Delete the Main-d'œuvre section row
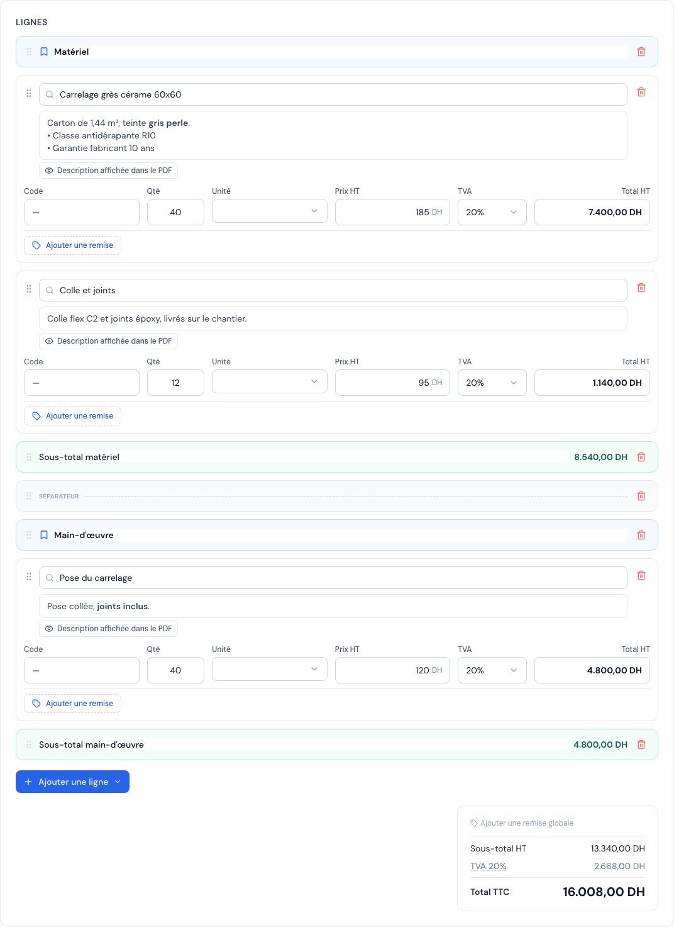The image size is (674, 927). pos(641,535)
